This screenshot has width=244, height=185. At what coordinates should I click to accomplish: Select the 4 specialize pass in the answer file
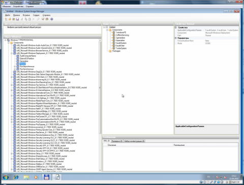point(120,40)
